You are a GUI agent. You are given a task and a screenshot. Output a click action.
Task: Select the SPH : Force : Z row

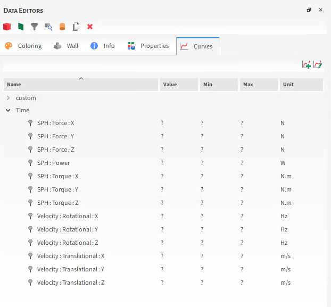[x=163, y=150]
